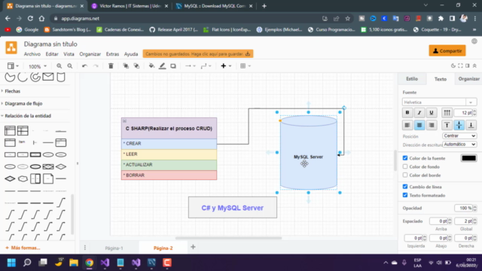Click the font size 12 pt field
Screen dimensions: 482x271
[463, 113]
